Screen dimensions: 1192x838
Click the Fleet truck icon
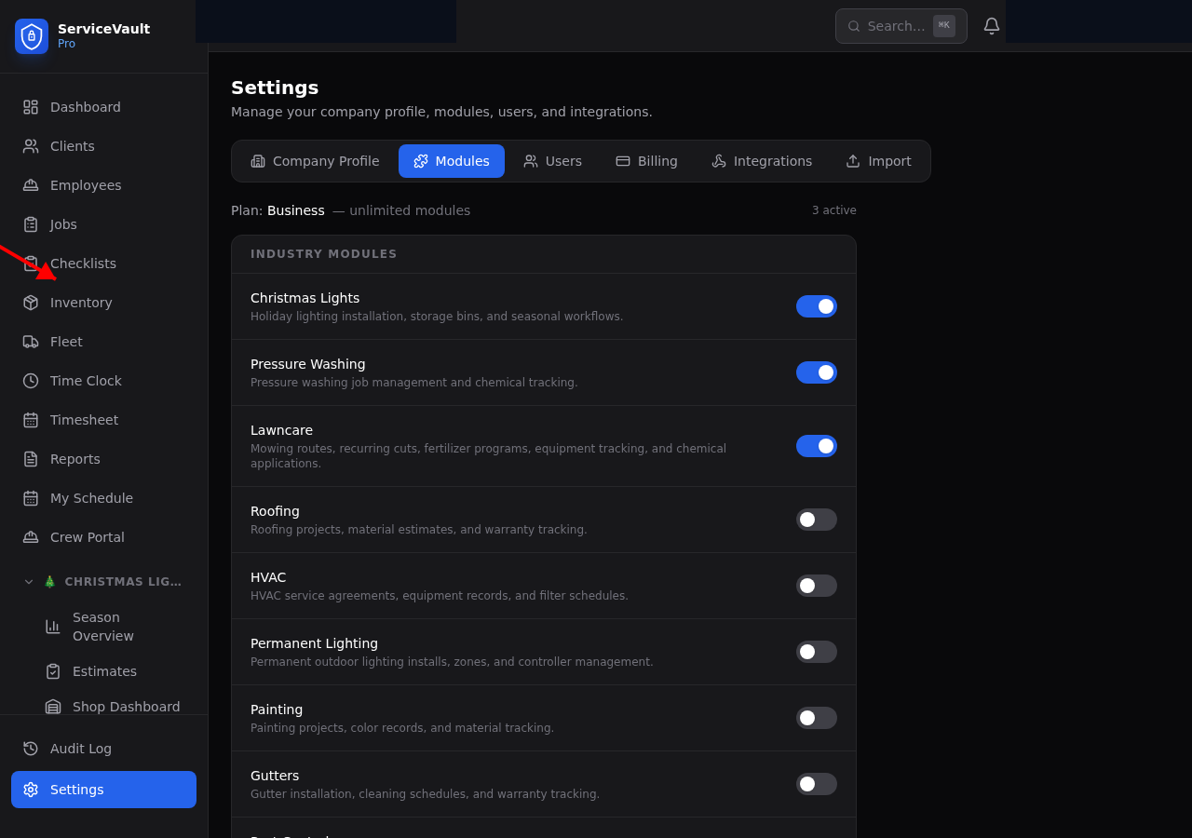coord(31,342)
